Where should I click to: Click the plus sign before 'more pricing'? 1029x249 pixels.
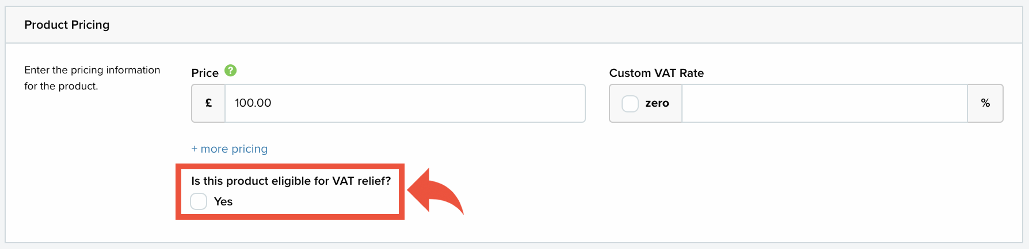(195, 149)
